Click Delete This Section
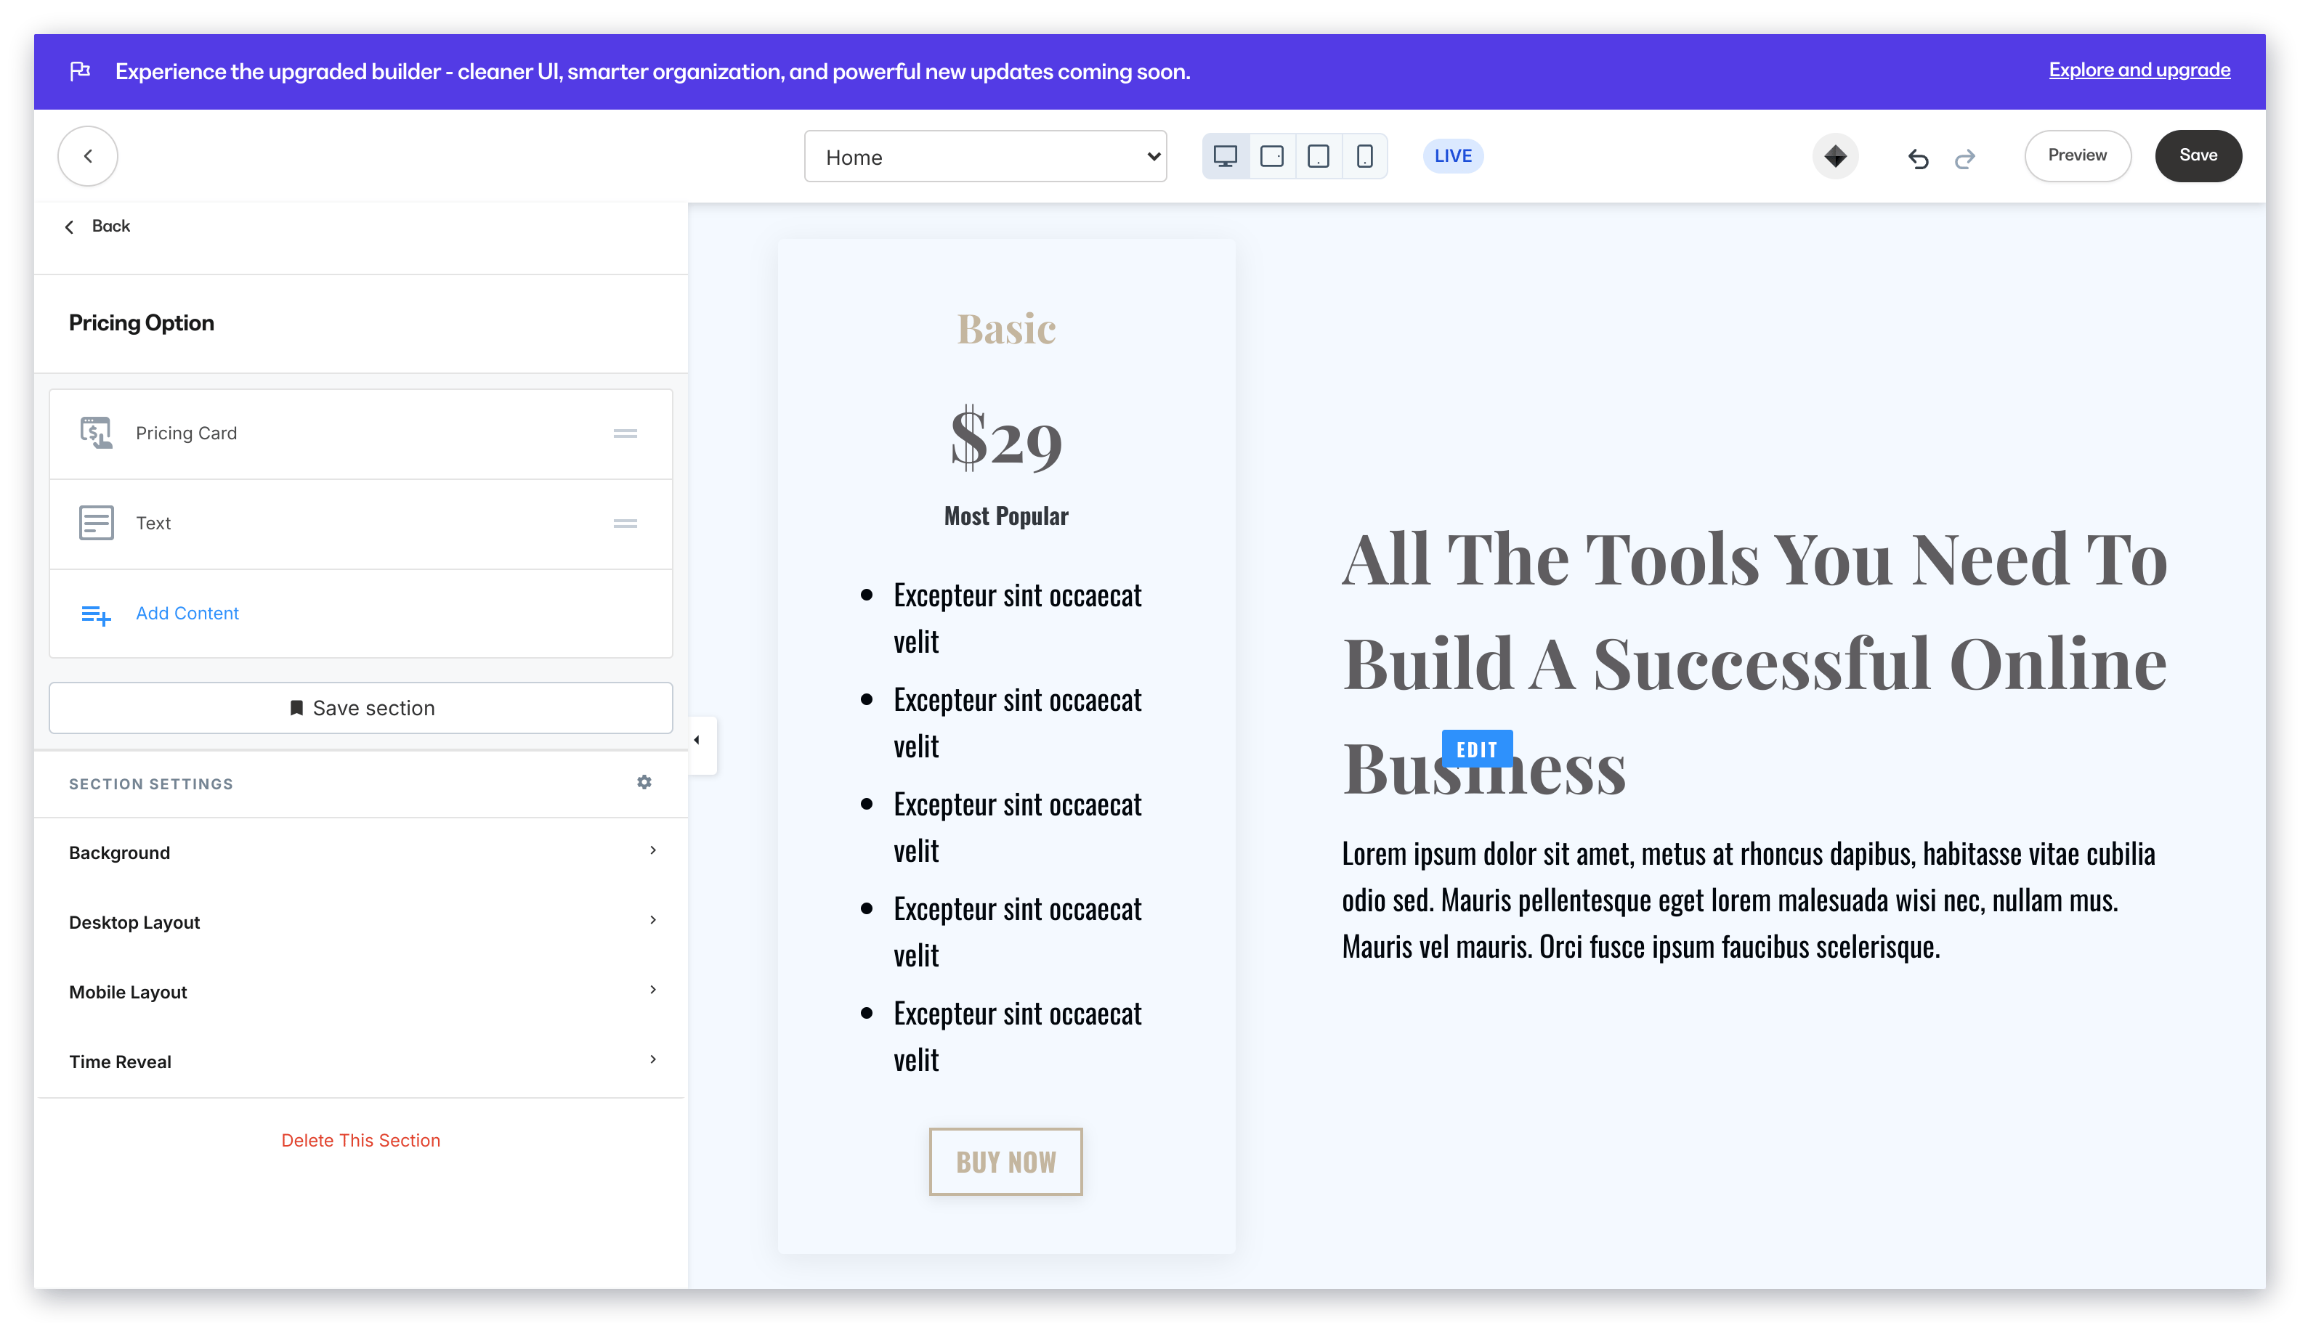The image size is (2300, 1323). (x=361, y=1139)
